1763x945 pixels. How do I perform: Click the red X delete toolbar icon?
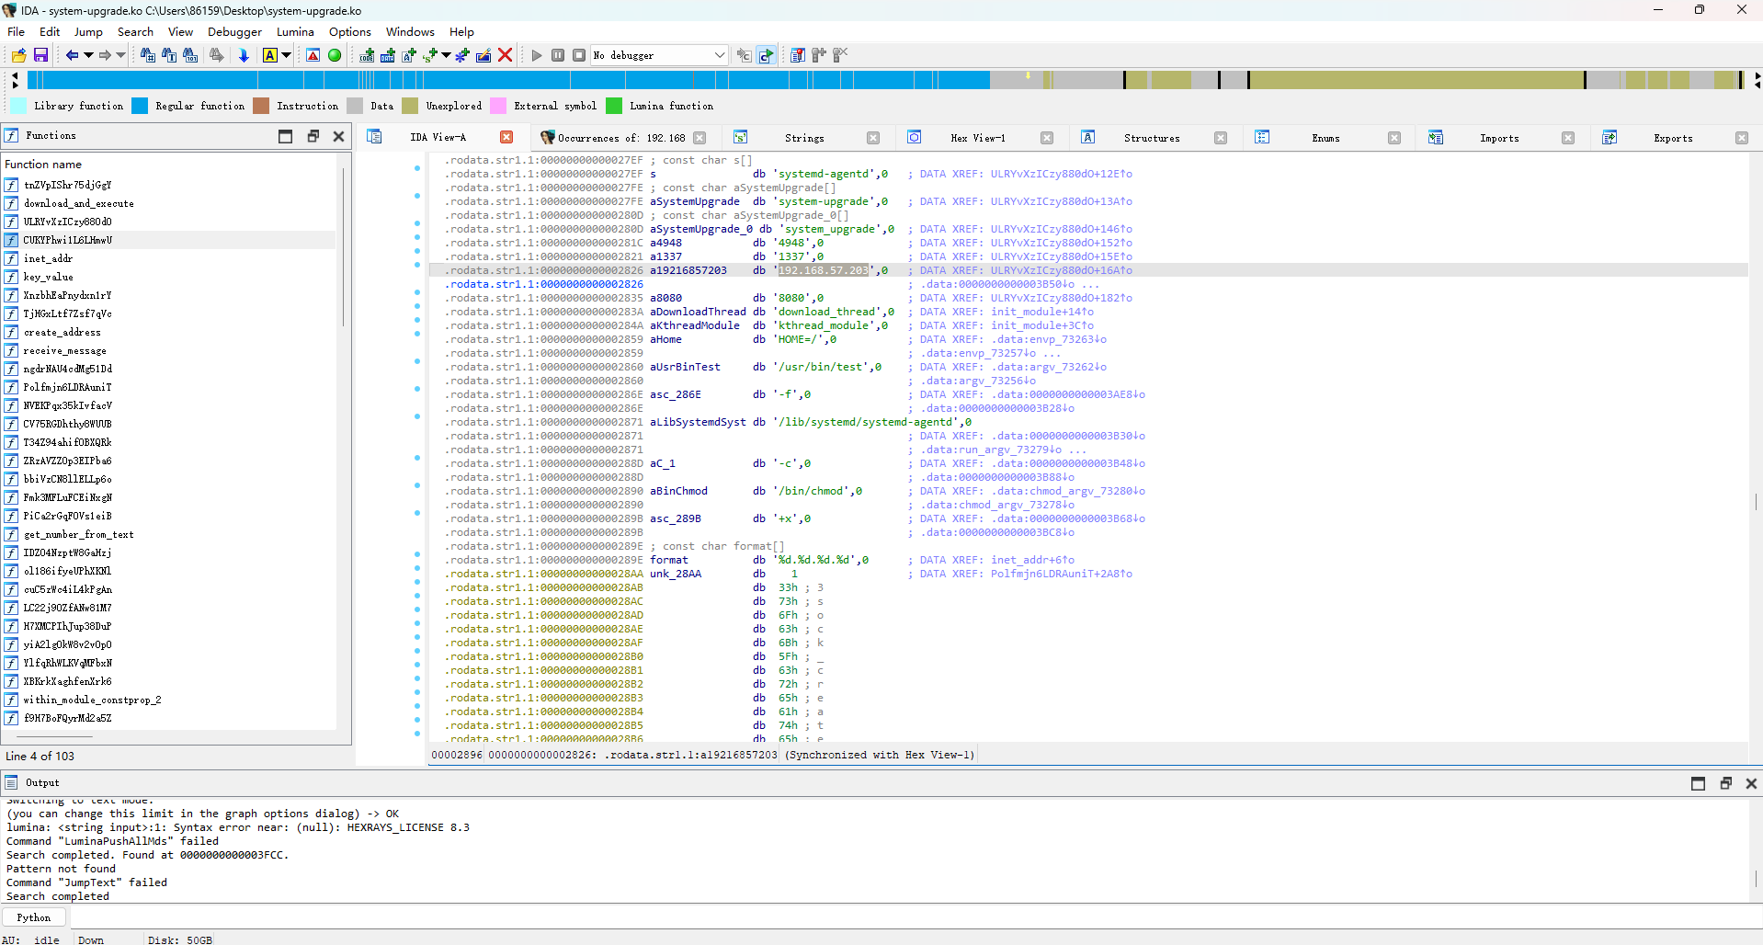(505, 55)
